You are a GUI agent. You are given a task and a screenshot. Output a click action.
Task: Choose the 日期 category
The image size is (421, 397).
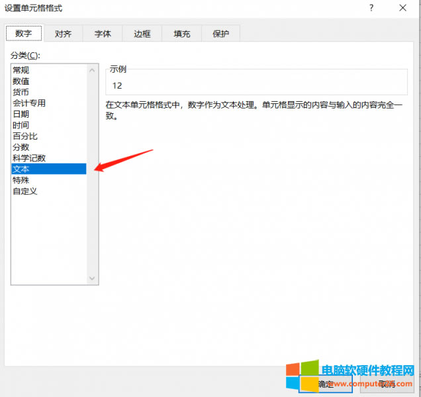pyautogui.click(x=21, y=114)
